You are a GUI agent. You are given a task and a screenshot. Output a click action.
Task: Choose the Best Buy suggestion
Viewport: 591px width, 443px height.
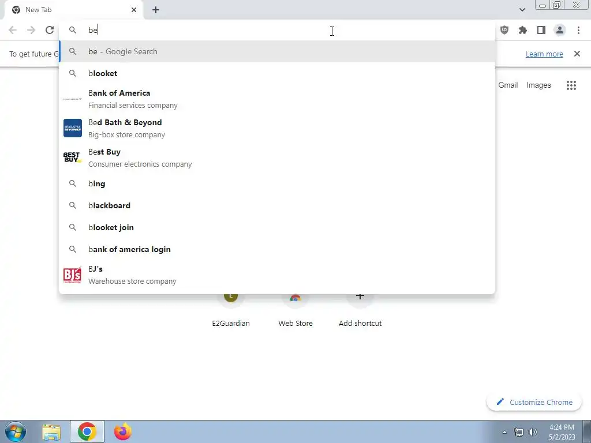pyautogui.click(x=277, y=158)
